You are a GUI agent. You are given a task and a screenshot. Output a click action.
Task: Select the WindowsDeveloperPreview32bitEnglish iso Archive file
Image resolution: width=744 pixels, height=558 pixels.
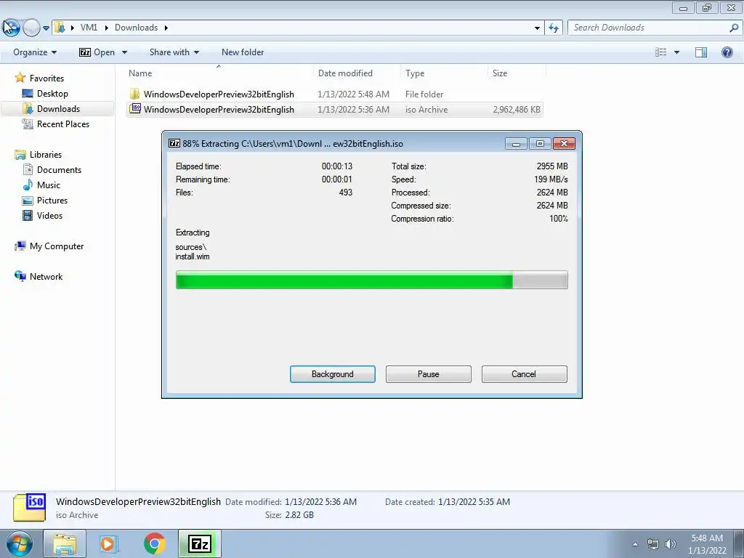(334, 109)
